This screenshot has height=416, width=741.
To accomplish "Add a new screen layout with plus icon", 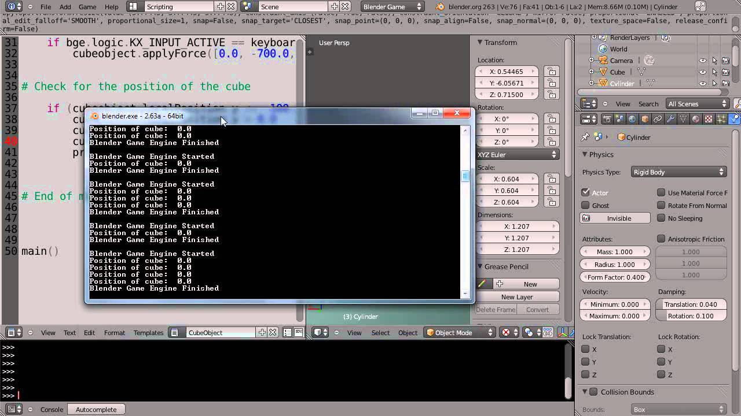I will click(x=221, y=7).
